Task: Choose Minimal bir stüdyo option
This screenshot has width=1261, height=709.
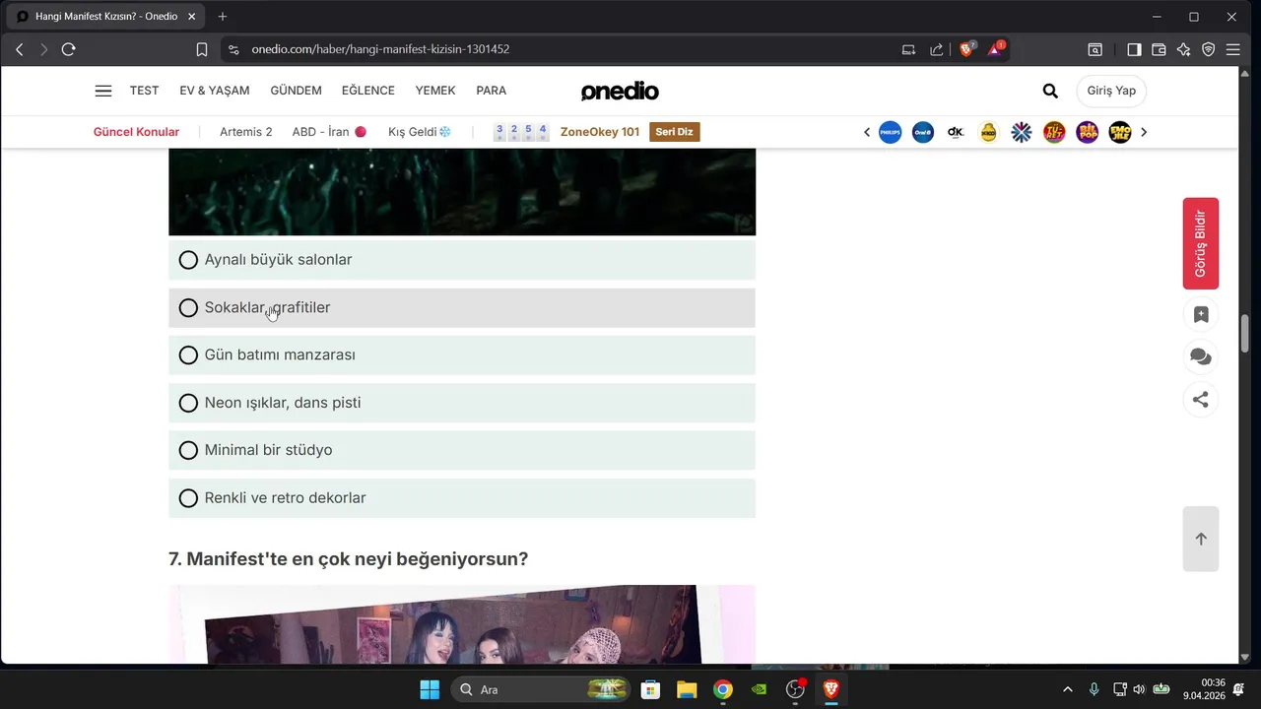Action: [462, 450]
